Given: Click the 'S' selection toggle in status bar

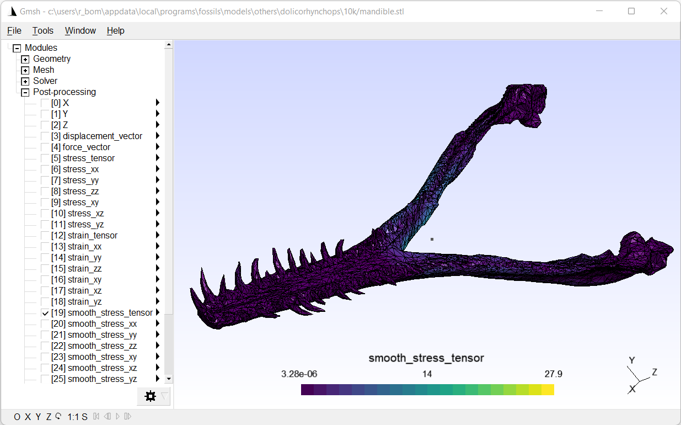Looking at the screenshot, I should coord(84,417).
